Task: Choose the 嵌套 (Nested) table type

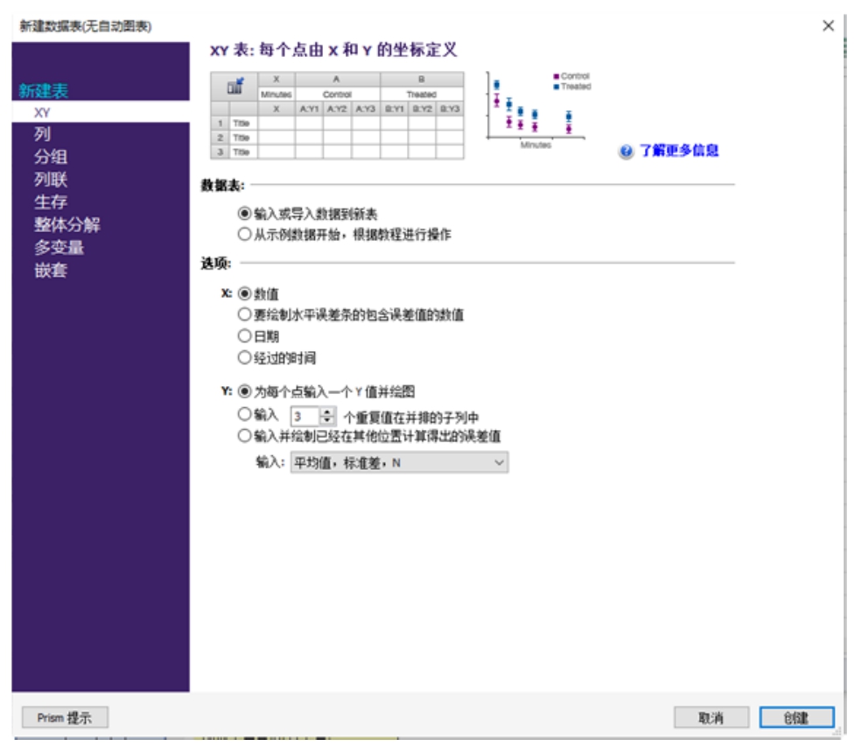Action: [52, 271]
